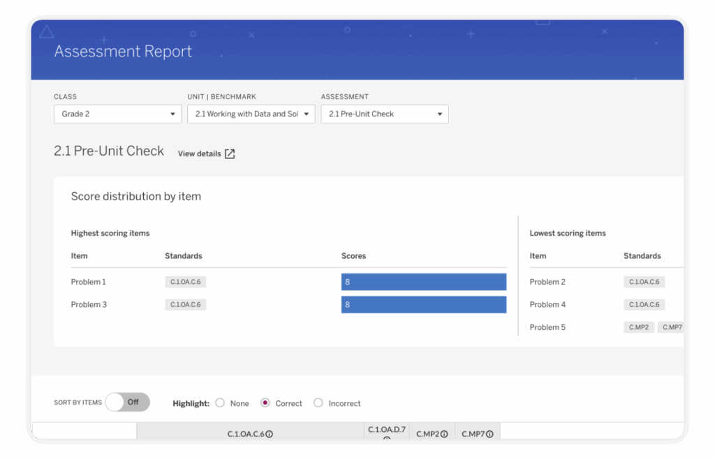The width and height of the screenshot is (715, 459).
Task: Click info icon next to C.1.OA.C.6 column header
Action: (270, 434)
